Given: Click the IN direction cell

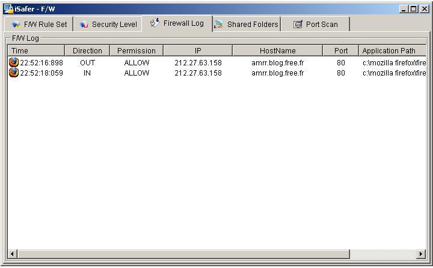Looking at the screenshot, I should [87, 73].
